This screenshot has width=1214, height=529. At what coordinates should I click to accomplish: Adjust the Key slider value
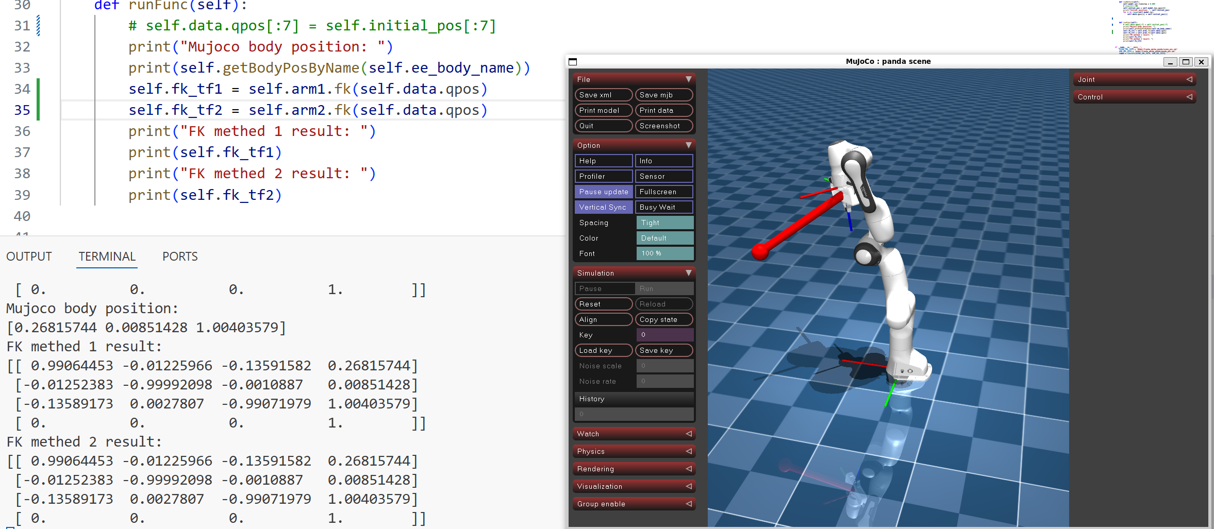[x=665, y=335]
